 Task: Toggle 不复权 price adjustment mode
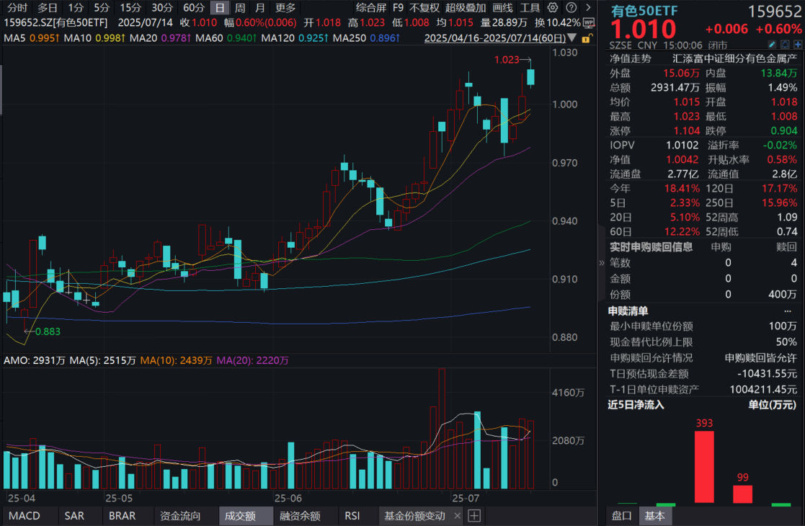click(424, 8)
